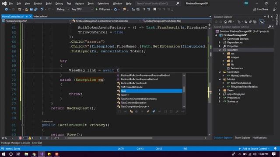Expand the Dependencies node
Viewport: 280px width, 157px height.
pyautogui.click(x=220, y=42)
